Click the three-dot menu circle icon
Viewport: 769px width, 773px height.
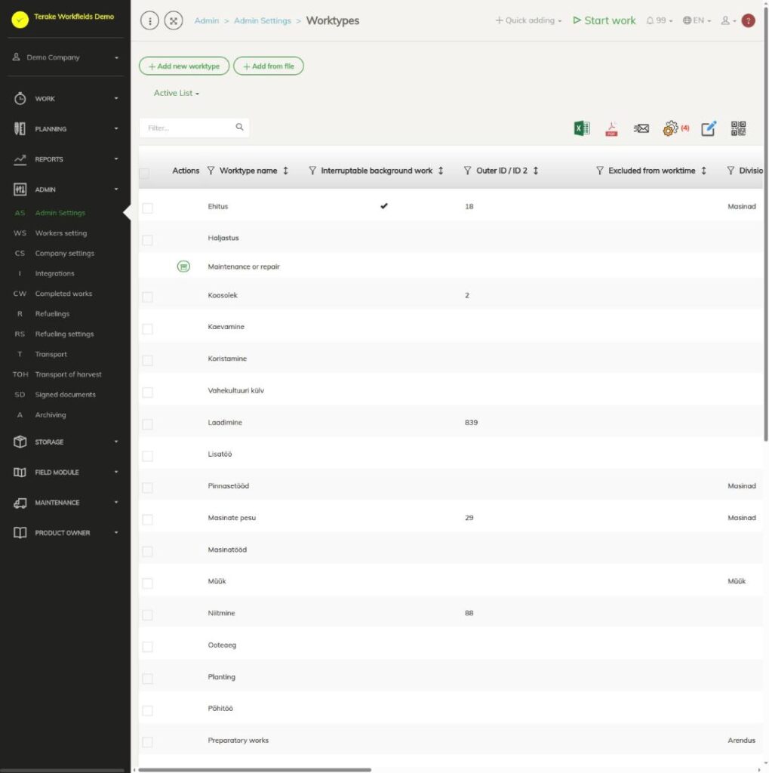pyautogui.click(x=149, y=20)
